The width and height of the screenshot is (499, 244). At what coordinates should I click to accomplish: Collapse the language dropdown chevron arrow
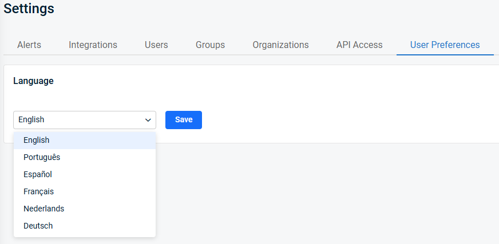click(148, 120)
